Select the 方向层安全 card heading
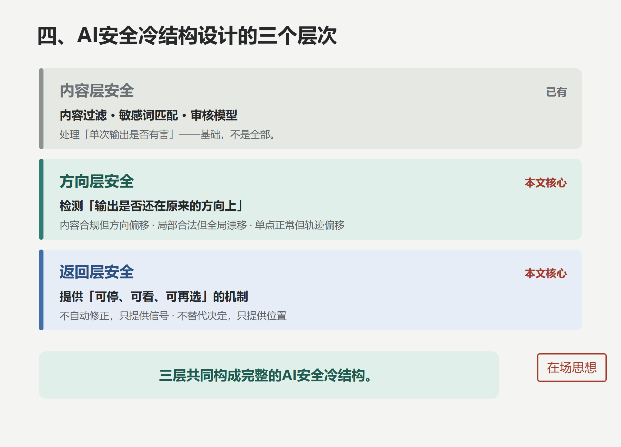The height and width of the screenshot is (447, 621). coord(97,182)
